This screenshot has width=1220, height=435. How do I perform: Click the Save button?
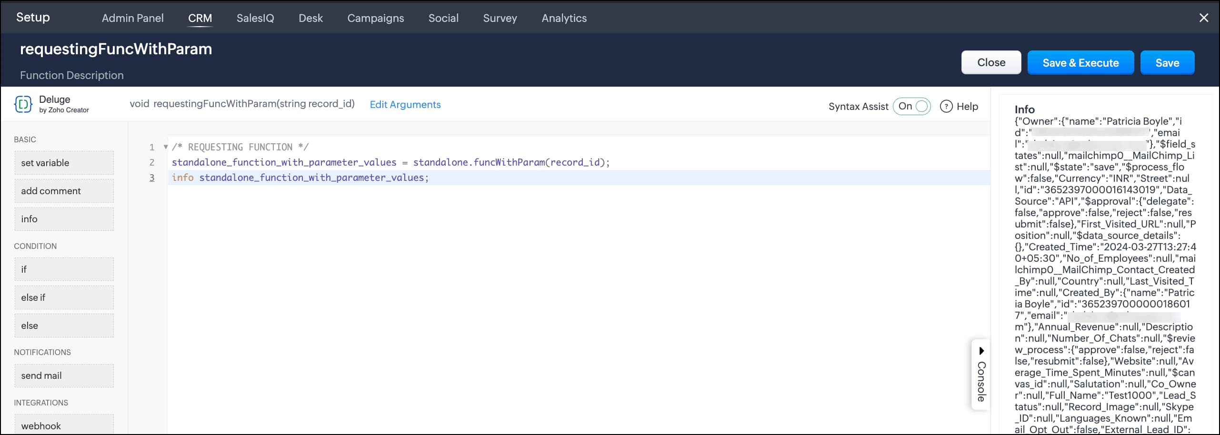[x=1167, y=63]
